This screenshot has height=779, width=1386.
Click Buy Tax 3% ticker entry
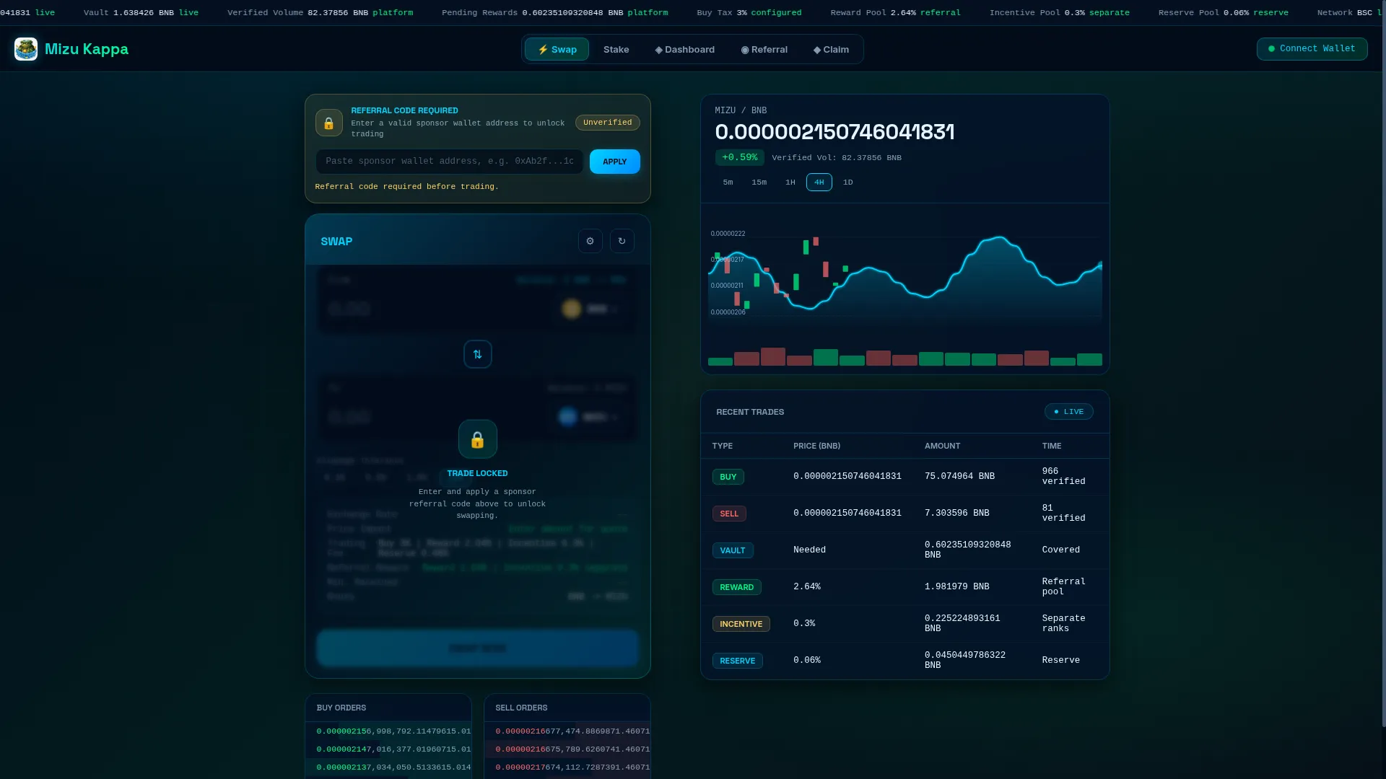[749, 13]
